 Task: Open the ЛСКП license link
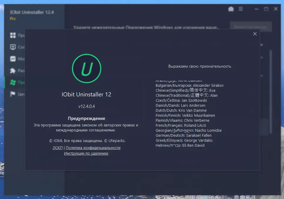pos(57,148)
